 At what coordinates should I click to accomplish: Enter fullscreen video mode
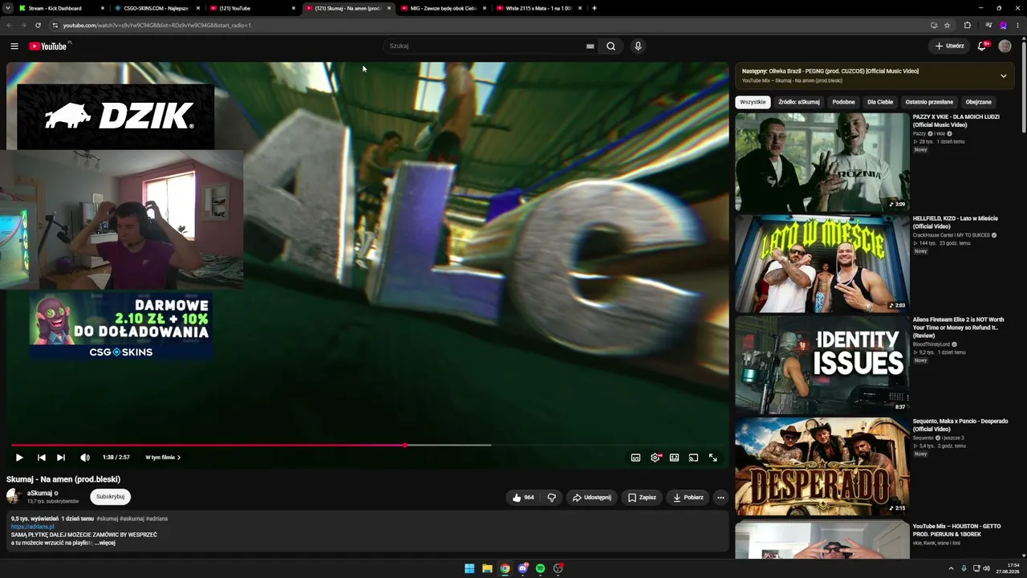[712, 458]
